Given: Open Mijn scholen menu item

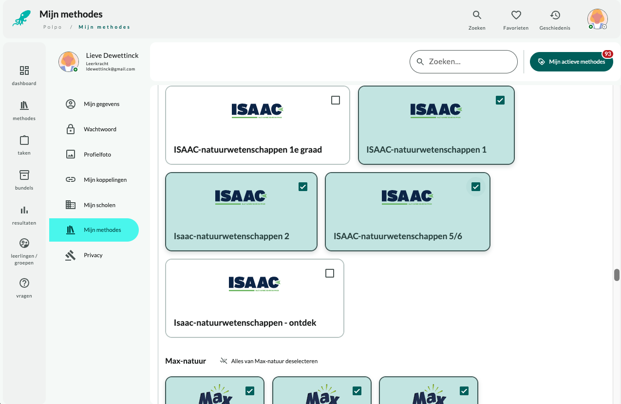Looking at the screenshot, I should coord(94,205).
